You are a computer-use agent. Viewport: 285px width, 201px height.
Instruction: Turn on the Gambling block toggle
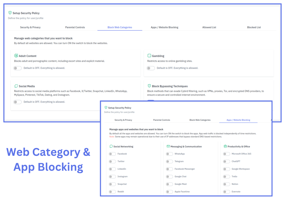[x=151, y=68]
